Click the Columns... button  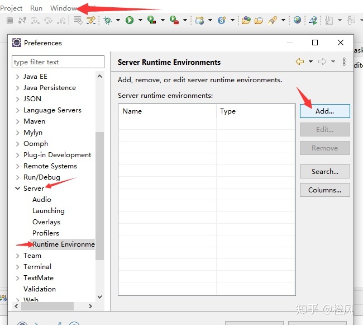pos(325,190)
